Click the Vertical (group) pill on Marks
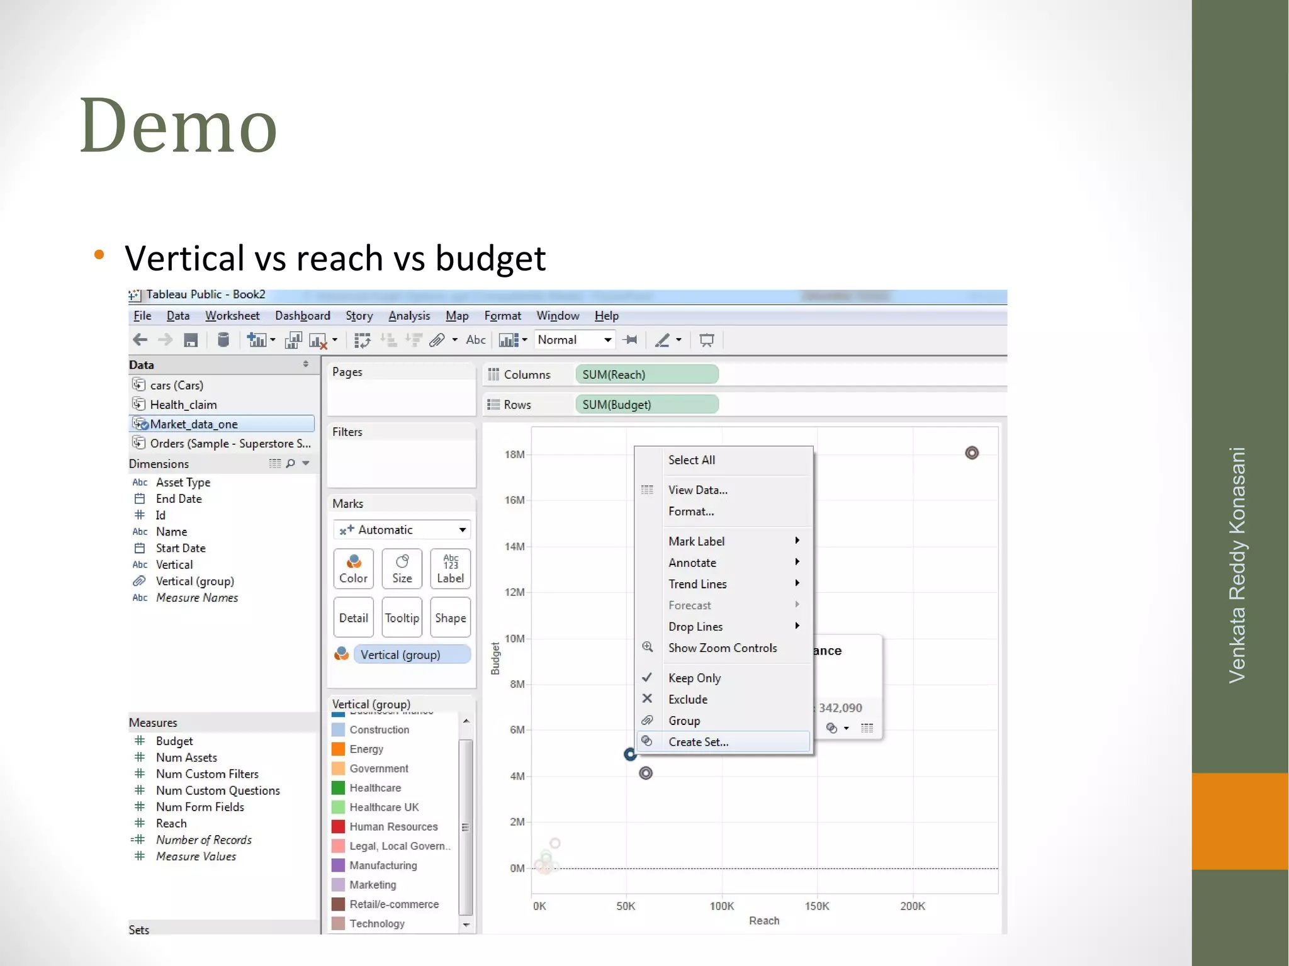The height and width of the screenshot is (966, 1289). 412,654
